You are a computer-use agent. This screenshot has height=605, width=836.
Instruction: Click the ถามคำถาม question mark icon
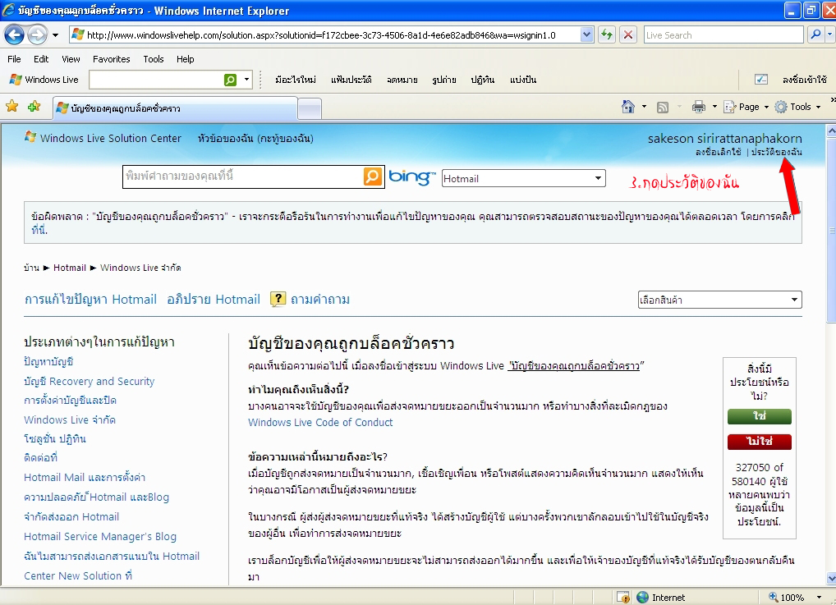click(x=278, y=300)
